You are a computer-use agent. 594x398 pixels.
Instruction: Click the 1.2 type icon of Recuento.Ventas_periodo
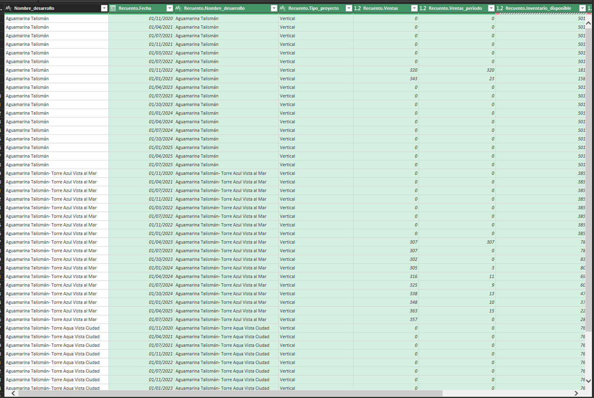pyautogui.click(x=423, y=8)
